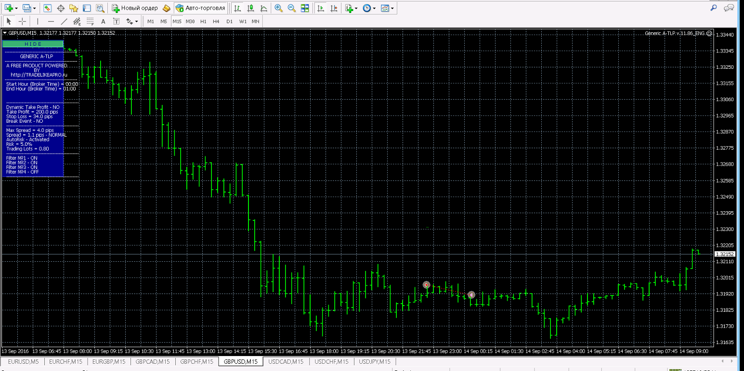This screenshot has height=371, width=744.
Task: Expand the Indicators dropdown arrow
Action: (356, 8)
